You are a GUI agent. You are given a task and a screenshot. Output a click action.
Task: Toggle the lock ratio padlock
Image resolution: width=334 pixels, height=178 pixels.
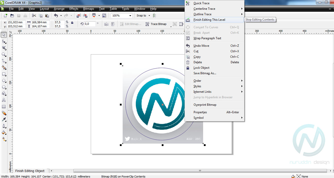click(x=72, y=22)
